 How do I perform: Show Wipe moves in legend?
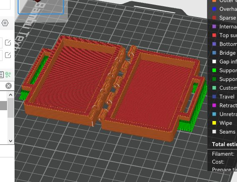click(x=222, y=123)
